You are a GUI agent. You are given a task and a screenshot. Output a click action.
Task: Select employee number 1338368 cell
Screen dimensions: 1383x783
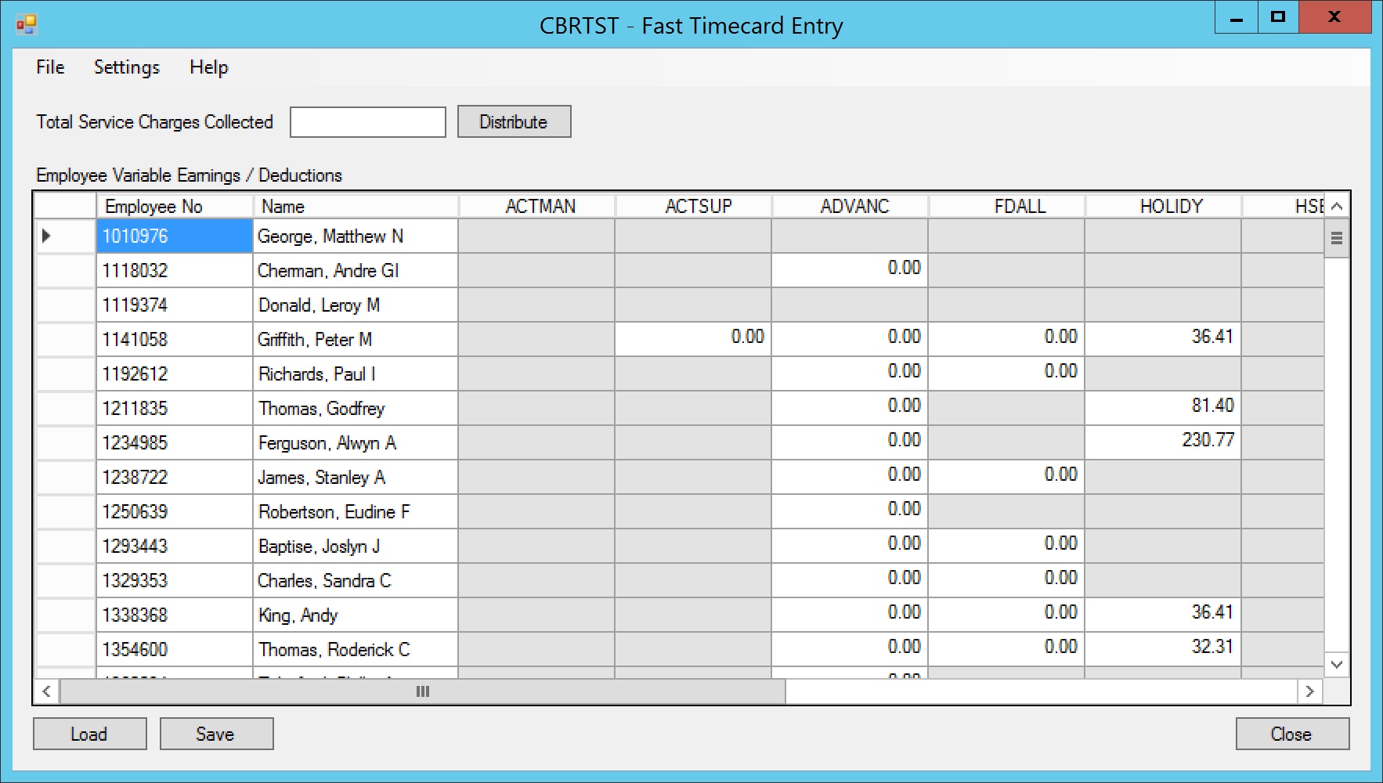click(175, 615)
